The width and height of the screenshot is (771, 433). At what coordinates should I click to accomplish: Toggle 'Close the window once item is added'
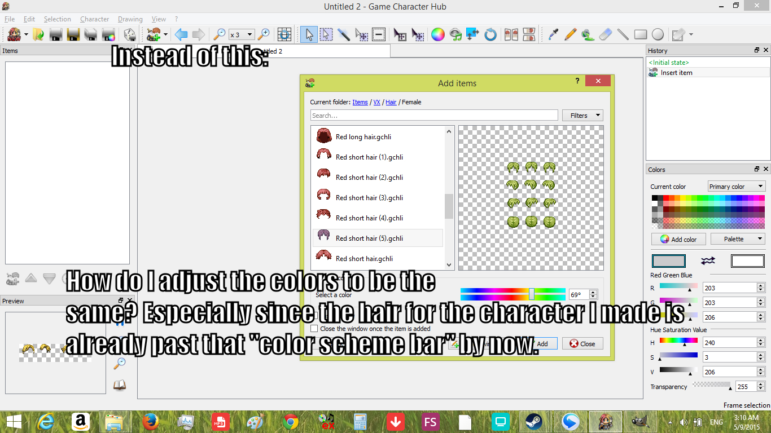(314, 328)
